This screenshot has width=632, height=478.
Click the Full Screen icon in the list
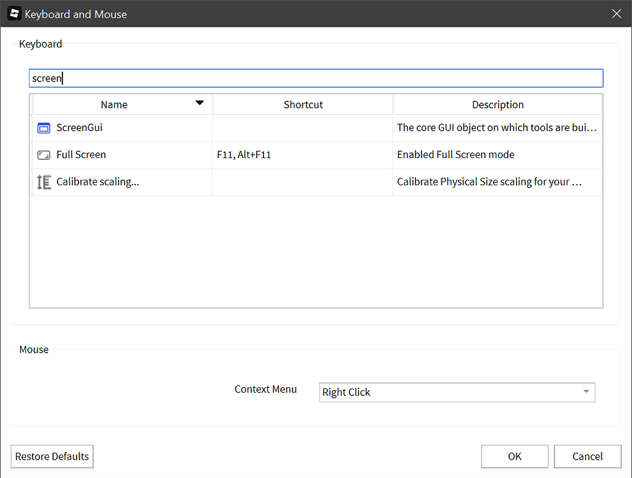(x=43, y=154)
